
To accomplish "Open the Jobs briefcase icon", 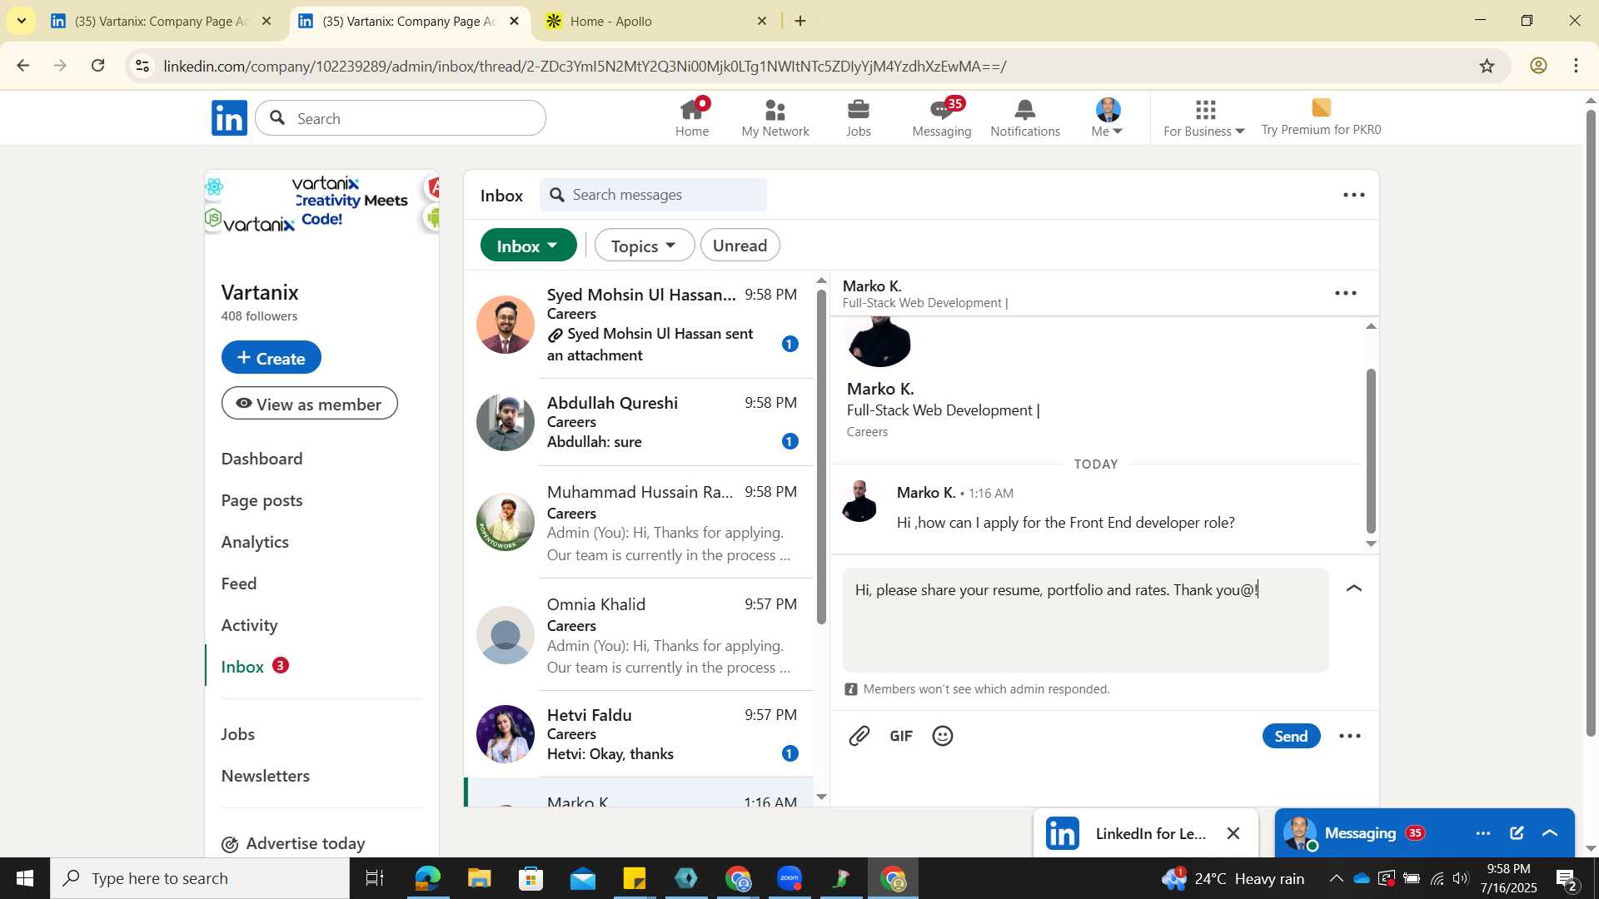I will pos(858,118).
